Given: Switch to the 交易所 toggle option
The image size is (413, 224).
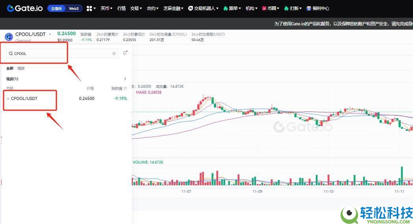Looking at the screenshot, I should [x=56, y=8].
